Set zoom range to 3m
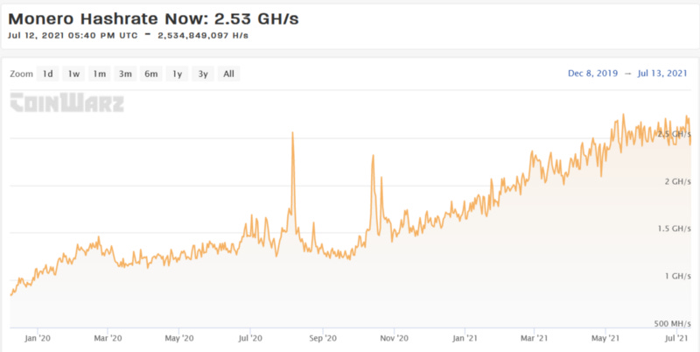Viewport: 700px width, 352px height. tap(125, 74)
